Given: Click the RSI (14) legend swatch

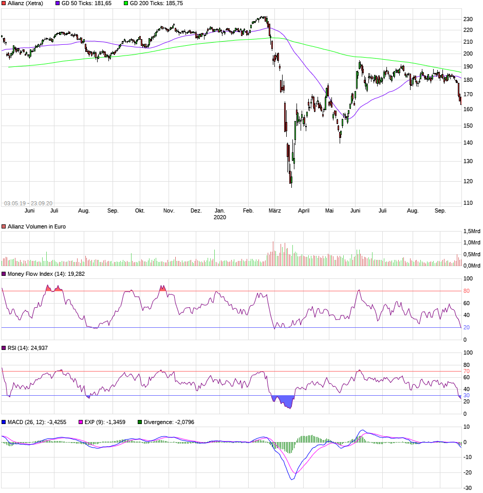Looking at the screenshot, I should (4, 348).
